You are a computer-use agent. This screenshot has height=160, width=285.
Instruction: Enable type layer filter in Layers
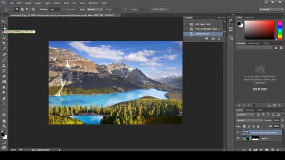point(268,115)
